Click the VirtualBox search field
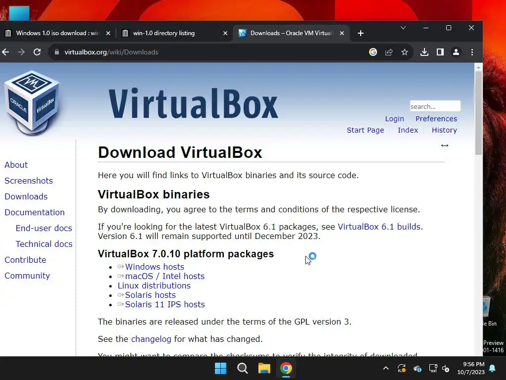 (x=435, y=106)
